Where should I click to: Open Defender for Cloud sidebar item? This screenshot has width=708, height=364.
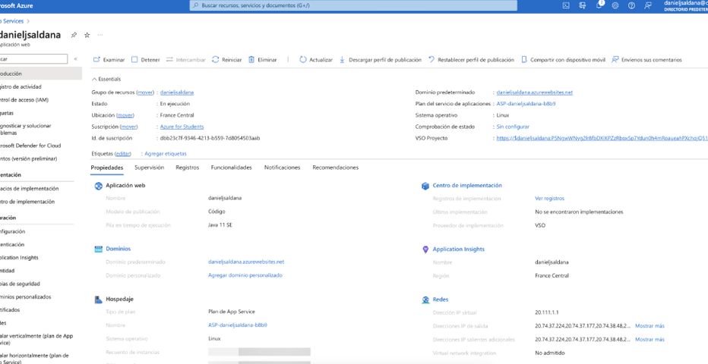click(x=30, y=146)
